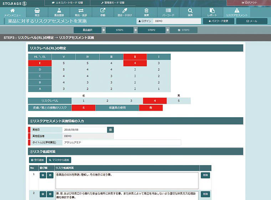The image size is (271, 200).
Task: Delete row 1 with 削除 button
Action: coord(205,175)
